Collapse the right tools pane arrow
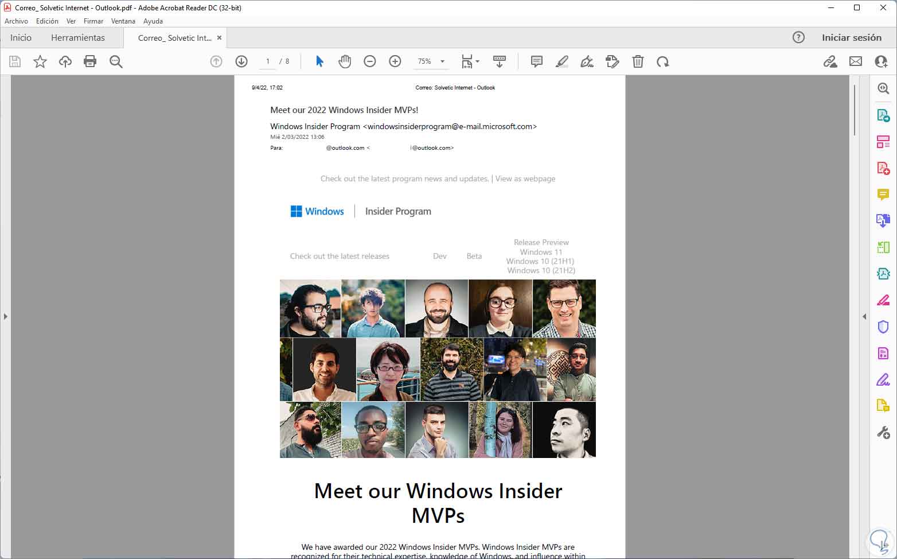This screenshot has width=897, height=559. [x=864, y=316]
